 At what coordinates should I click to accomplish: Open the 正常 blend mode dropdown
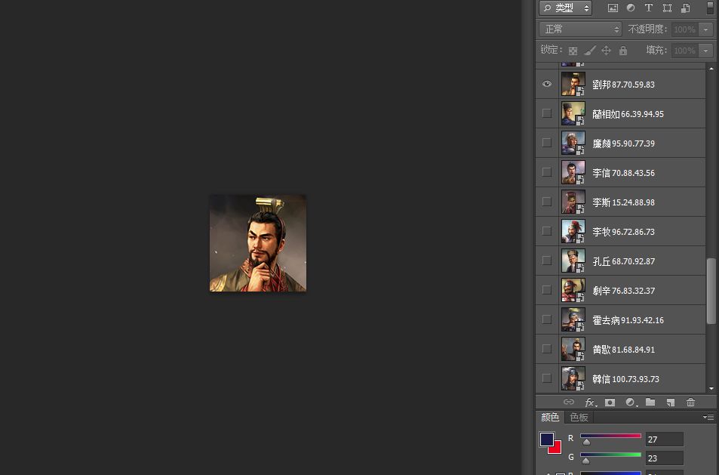coord(580,29)
